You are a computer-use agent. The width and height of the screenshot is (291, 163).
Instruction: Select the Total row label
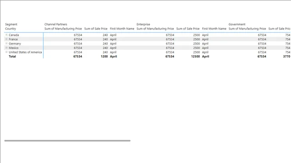[12, 56]
